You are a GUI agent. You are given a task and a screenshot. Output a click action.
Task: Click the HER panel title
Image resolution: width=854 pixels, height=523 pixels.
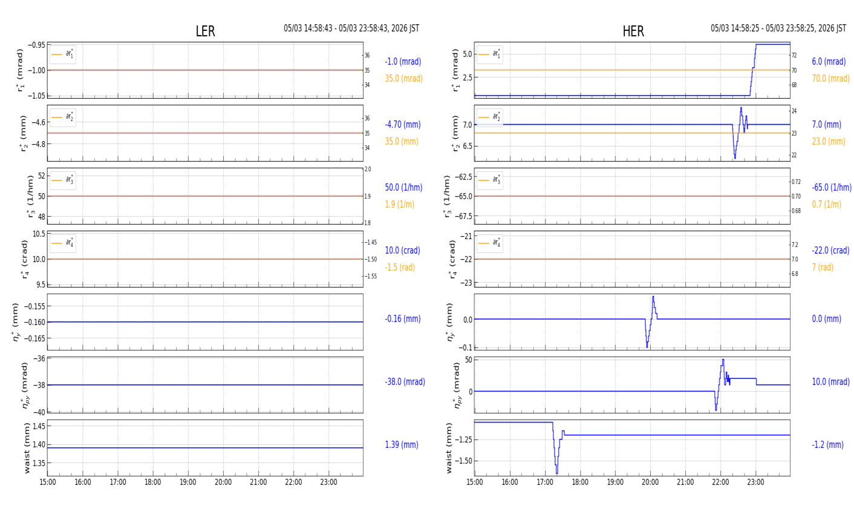click(x=633, y=31)
